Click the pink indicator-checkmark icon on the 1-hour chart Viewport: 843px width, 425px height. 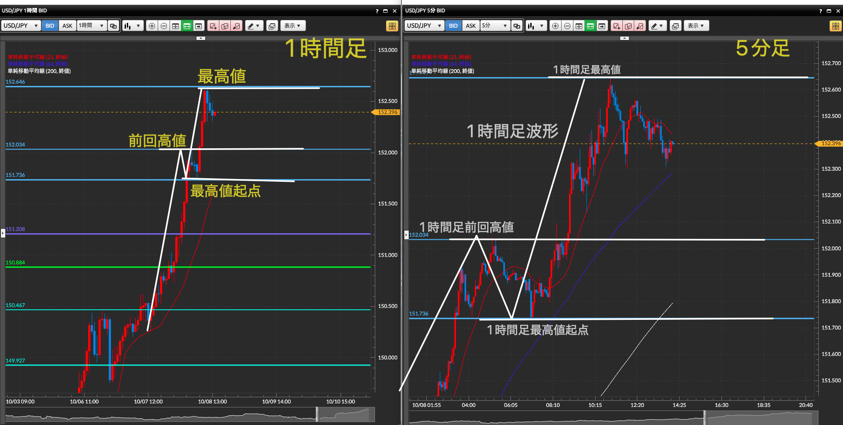coord(225,26)
